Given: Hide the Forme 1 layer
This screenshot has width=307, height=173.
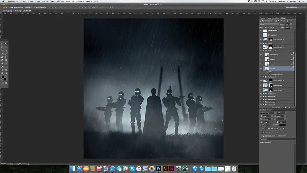Looking at the screenshot, I should pyautogui.click(x=261, y=64).
